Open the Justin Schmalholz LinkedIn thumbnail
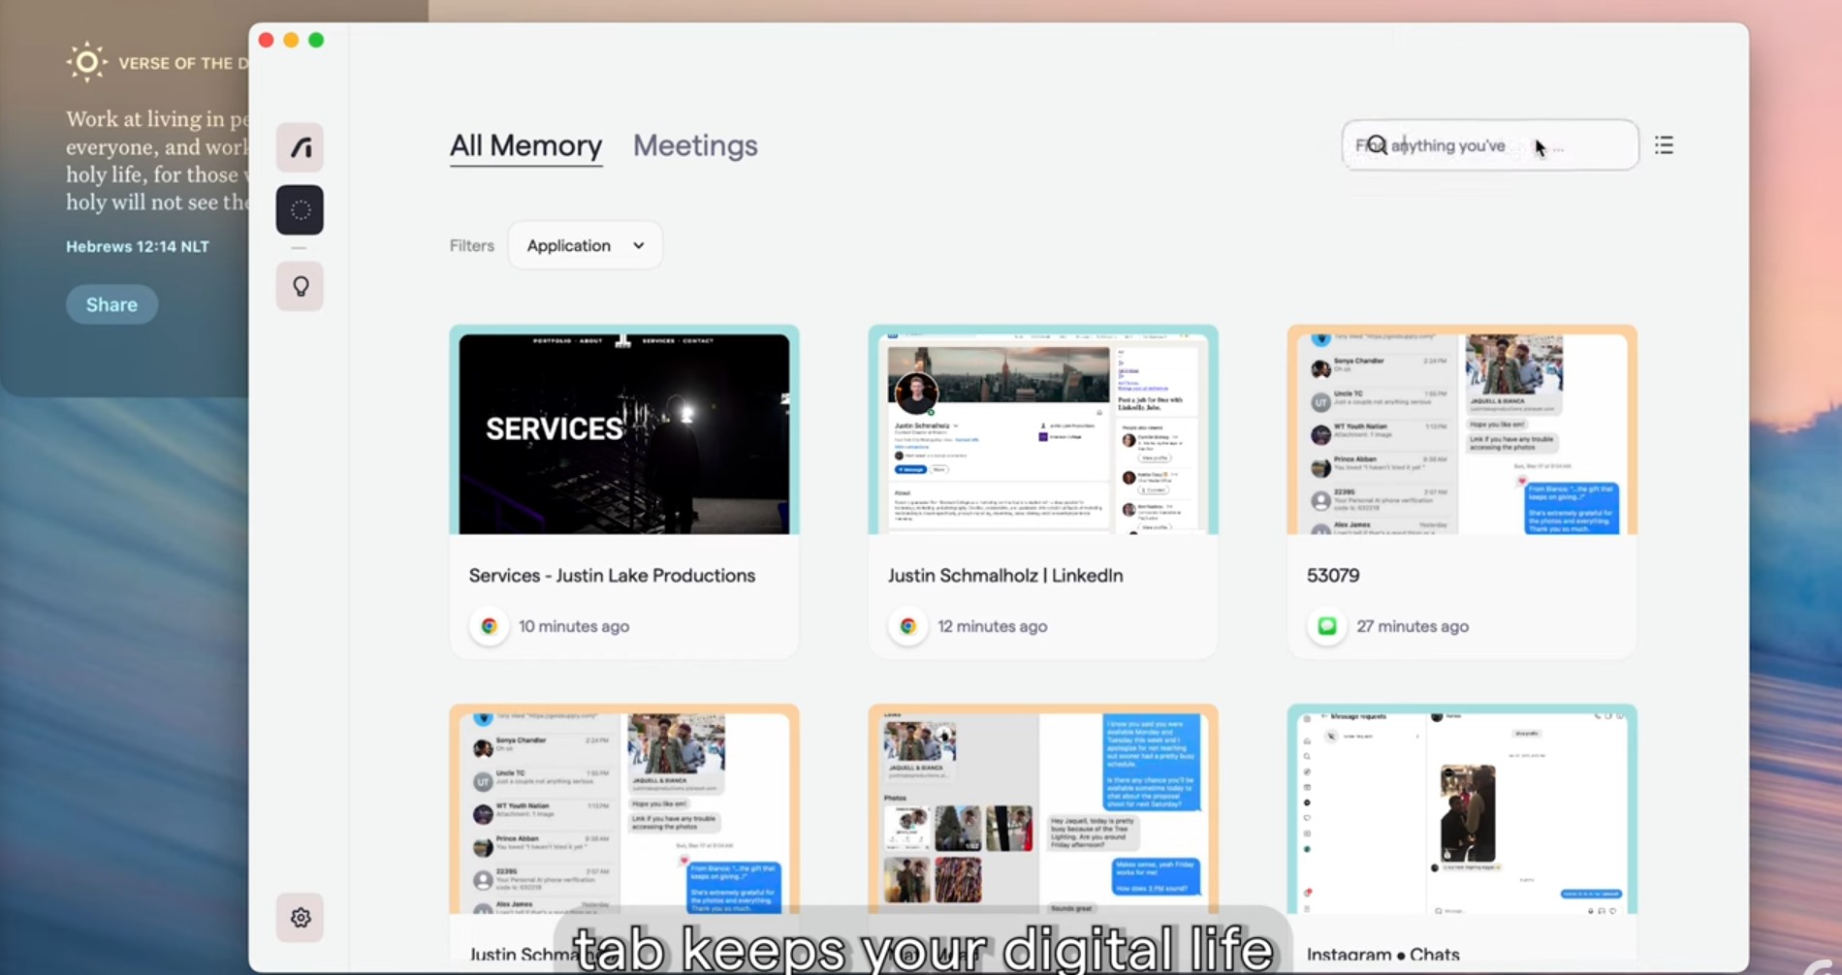This screenshot has width=1842, height=975. [1043, 429]
